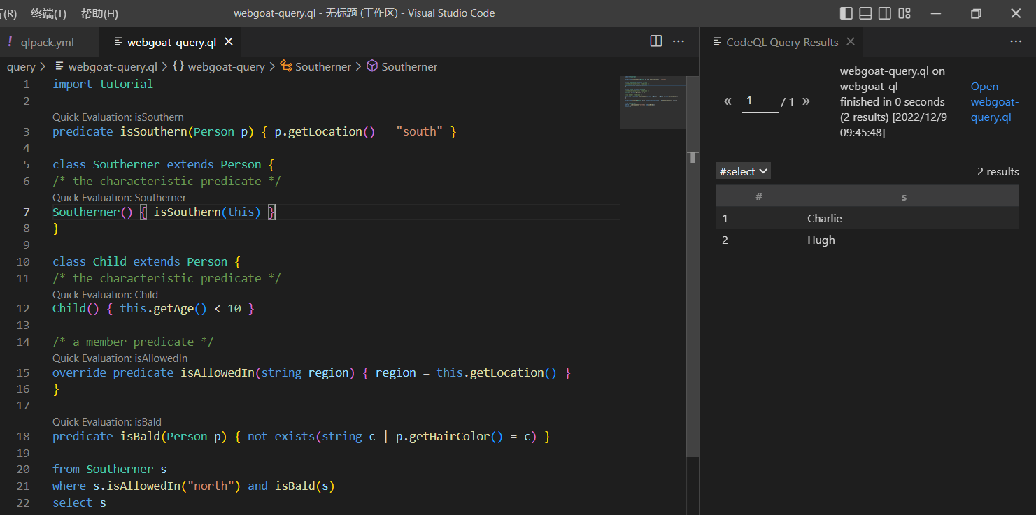
Task: Close the webgoat-query.ql tab
Action: [228, 42]
